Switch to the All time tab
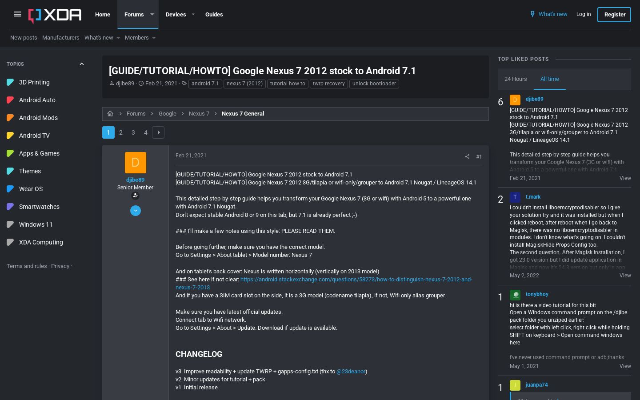 [550, 79]
